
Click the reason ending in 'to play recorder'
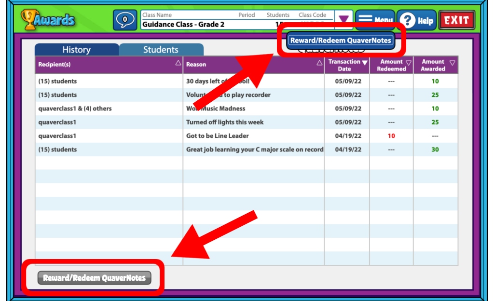[228, 95]
